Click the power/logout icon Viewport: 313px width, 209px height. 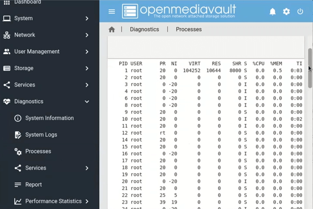(300, 11)
